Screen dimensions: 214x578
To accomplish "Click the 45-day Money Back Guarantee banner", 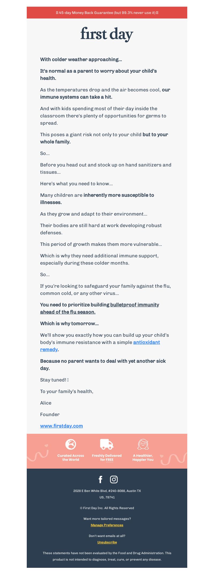I will (107, 13).
